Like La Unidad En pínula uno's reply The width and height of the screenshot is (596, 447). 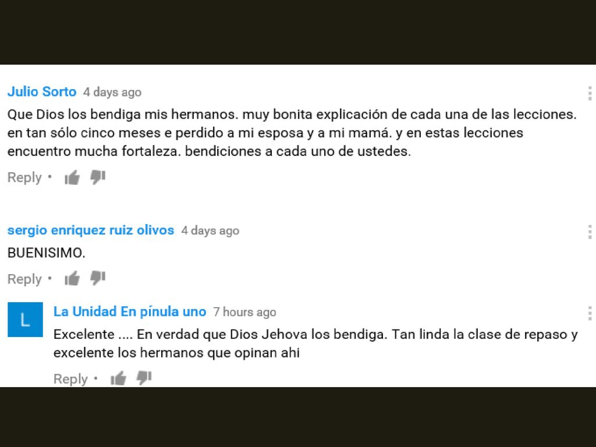pos(118,378)
